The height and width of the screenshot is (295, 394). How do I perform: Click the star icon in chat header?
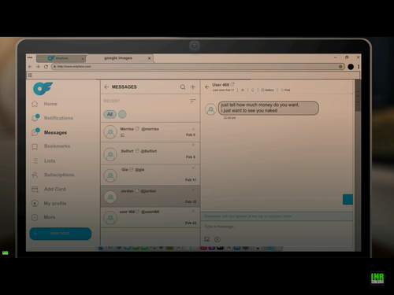pos(243,90)
